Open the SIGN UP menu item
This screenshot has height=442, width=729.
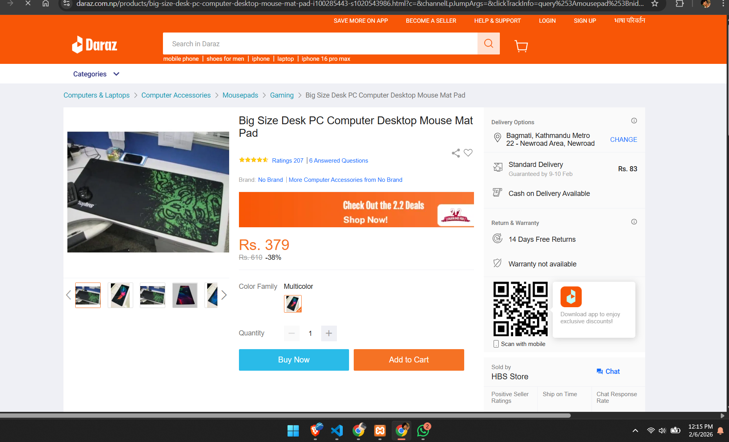point(584,21)
